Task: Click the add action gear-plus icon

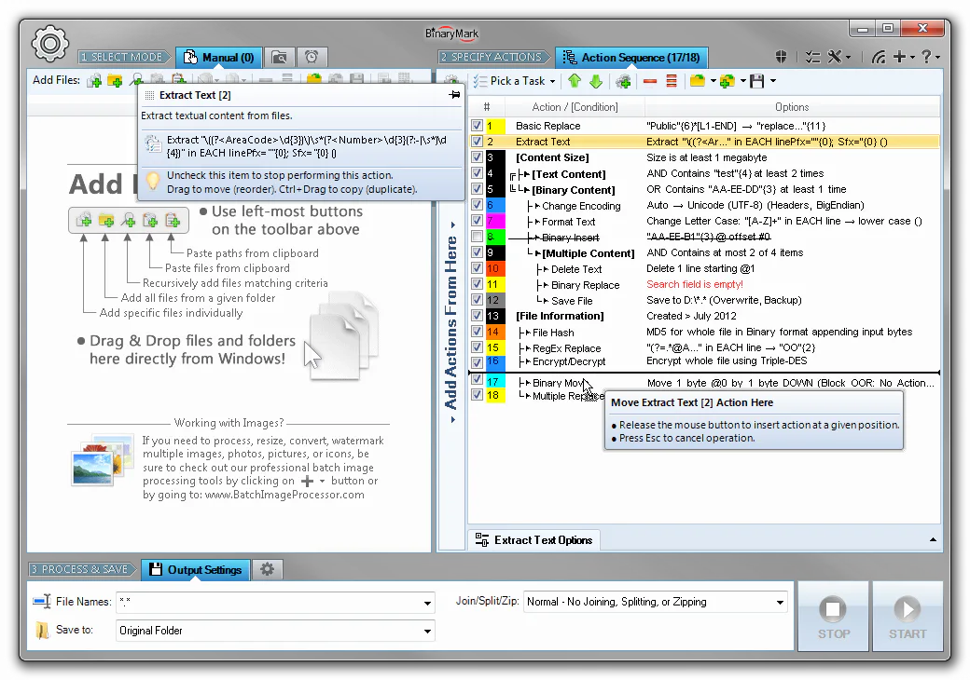Action: click(624, 81)
